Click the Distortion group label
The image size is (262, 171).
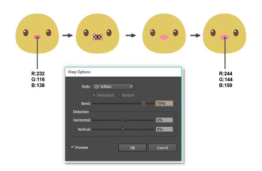coord(81,112)
